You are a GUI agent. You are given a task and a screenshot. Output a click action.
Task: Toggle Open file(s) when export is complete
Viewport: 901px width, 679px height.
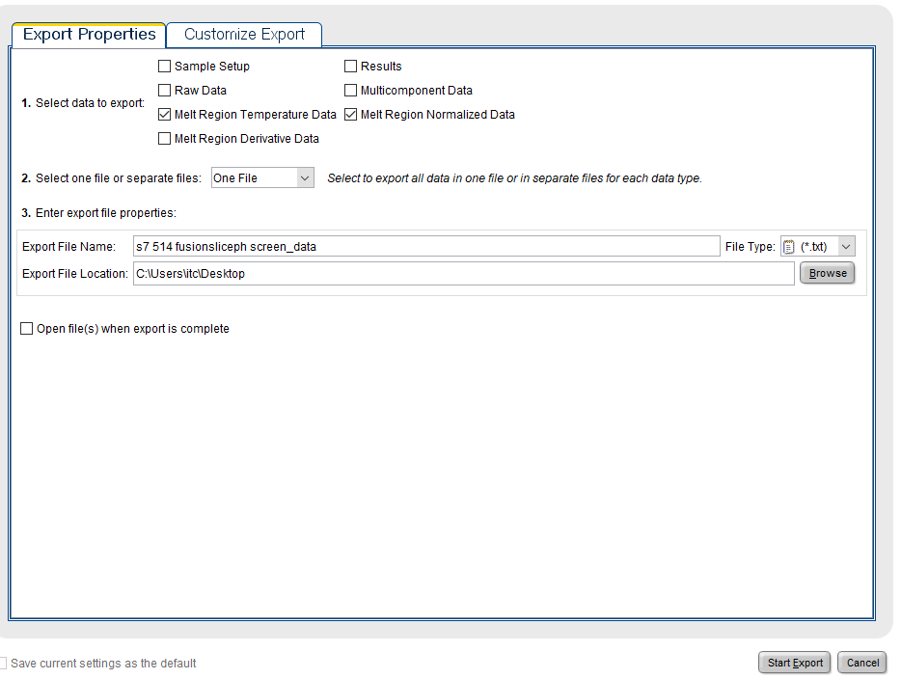pyautogui.click(x=27, y=329)
